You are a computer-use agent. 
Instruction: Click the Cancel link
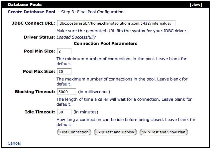tap(14, 143)
